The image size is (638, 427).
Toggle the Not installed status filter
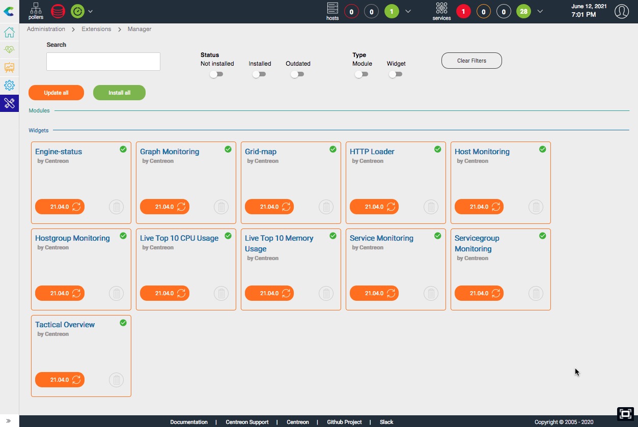click(216, 74)
